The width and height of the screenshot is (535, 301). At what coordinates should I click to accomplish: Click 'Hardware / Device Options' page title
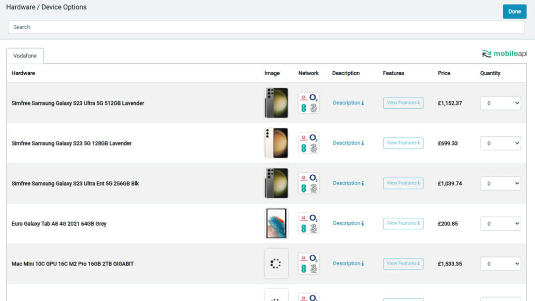[x=47, y=7]
